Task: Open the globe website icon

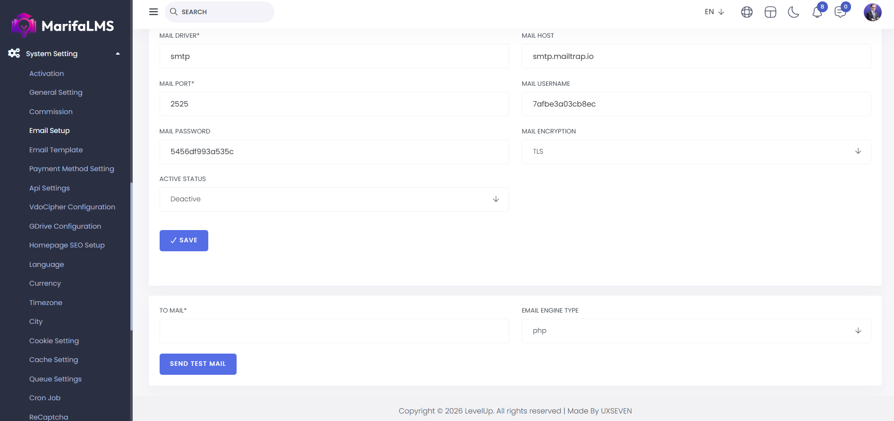Action: point(747,12)
